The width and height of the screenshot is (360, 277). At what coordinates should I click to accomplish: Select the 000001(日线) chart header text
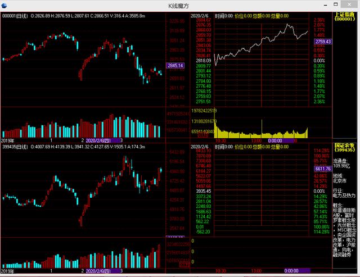point(15,16)
